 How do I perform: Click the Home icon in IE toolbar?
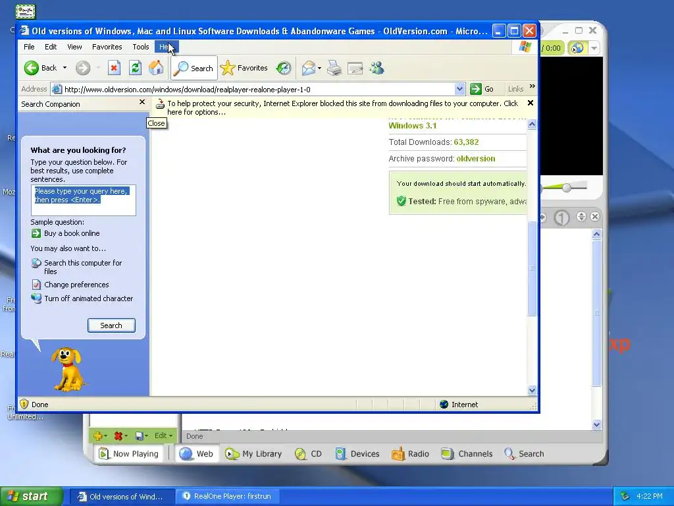pos(156,68)
